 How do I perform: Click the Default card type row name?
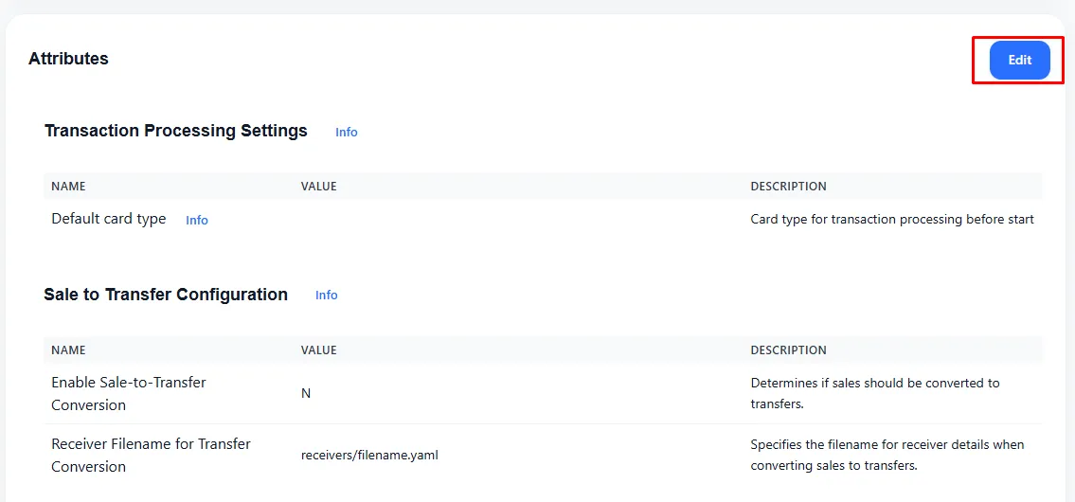[x=108, y=219]
